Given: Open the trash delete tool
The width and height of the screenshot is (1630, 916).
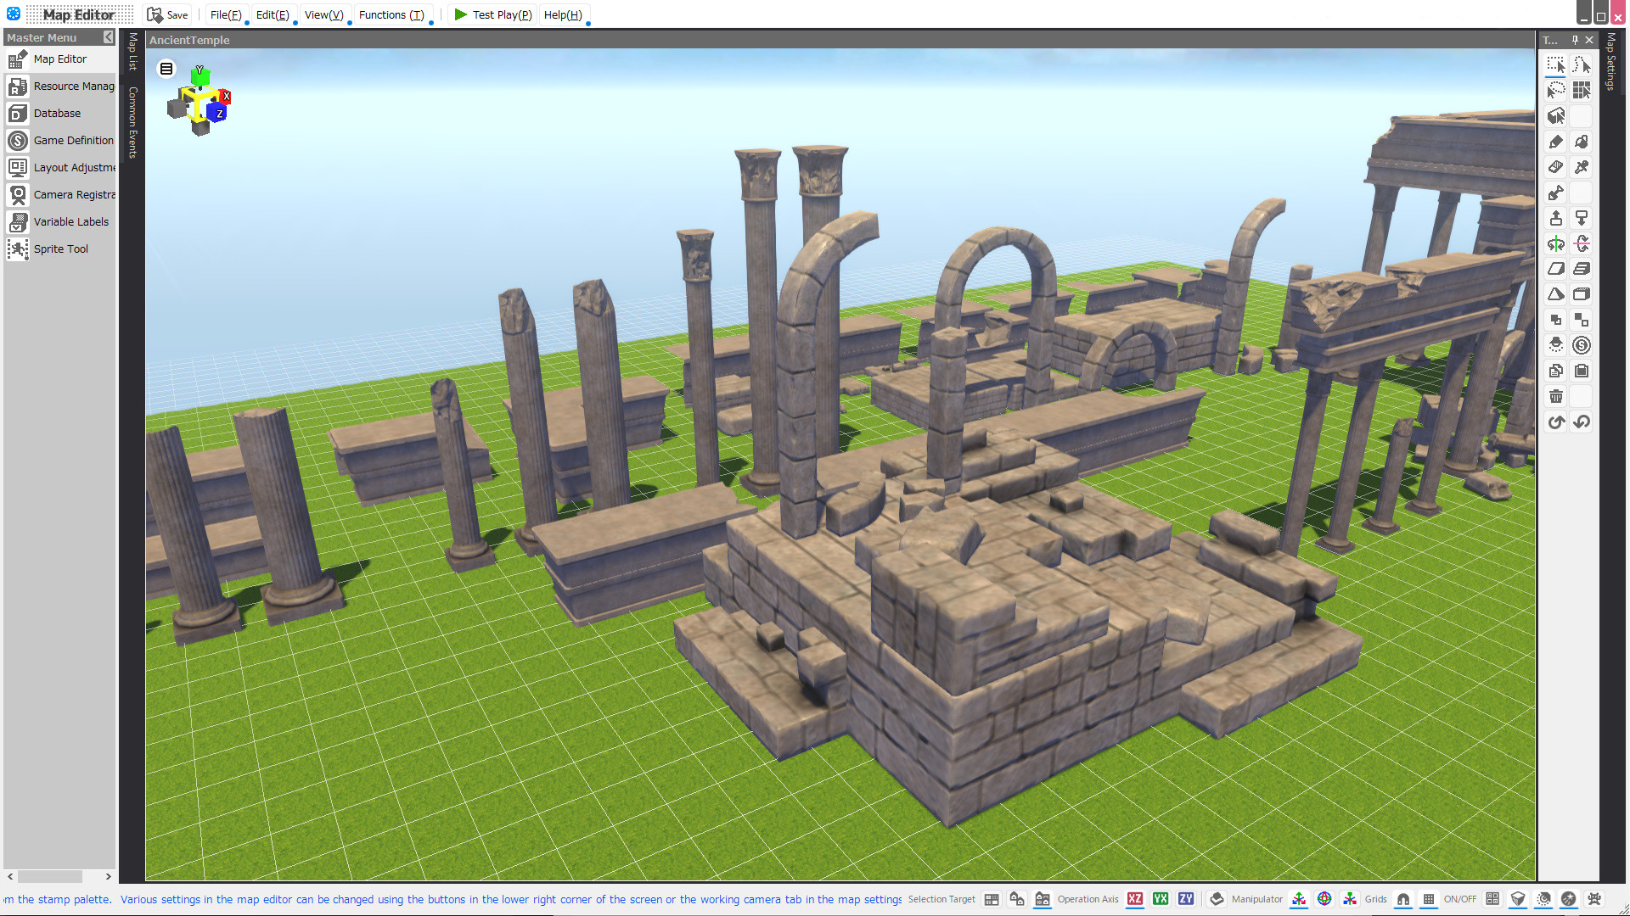Looking at the screenshot, I should (x=1555, y=396).
